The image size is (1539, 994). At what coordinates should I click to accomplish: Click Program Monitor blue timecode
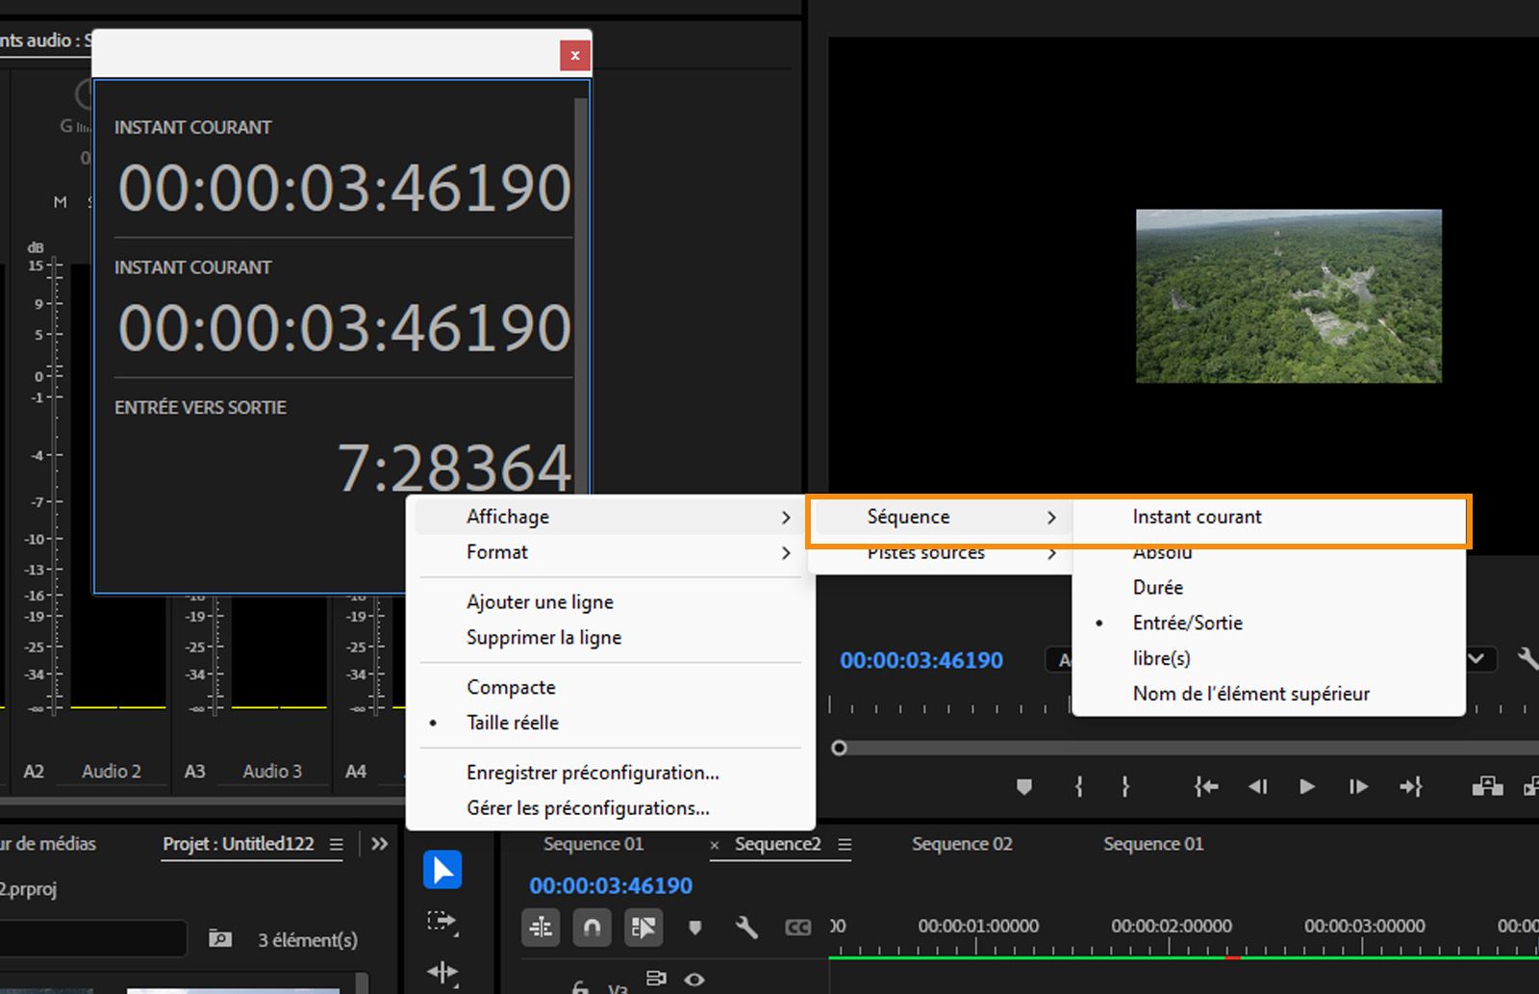point(921,660)
